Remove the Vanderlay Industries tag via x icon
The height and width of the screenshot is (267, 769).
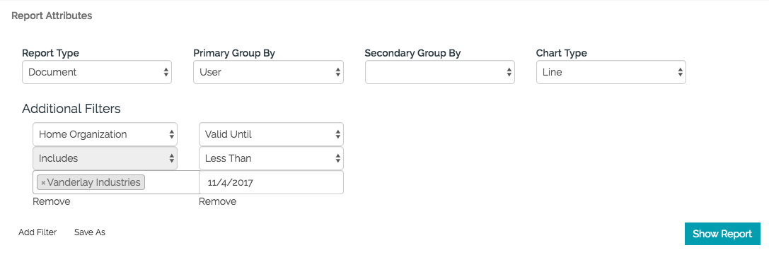[x=43, y=183]
